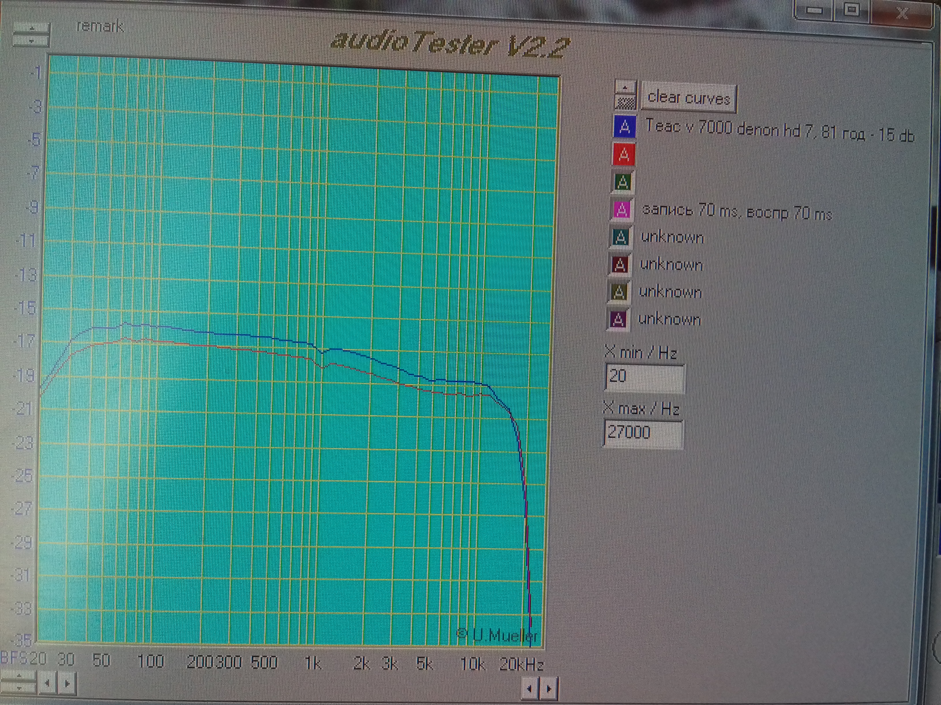Click teal A icon beside first unknown
This screenshot has height=705, width=941.
[621, 238]
